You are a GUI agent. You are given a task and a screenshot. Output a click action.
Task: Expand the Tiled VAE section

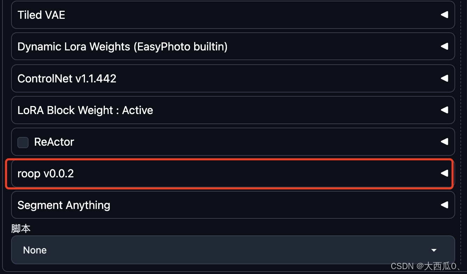41,15
